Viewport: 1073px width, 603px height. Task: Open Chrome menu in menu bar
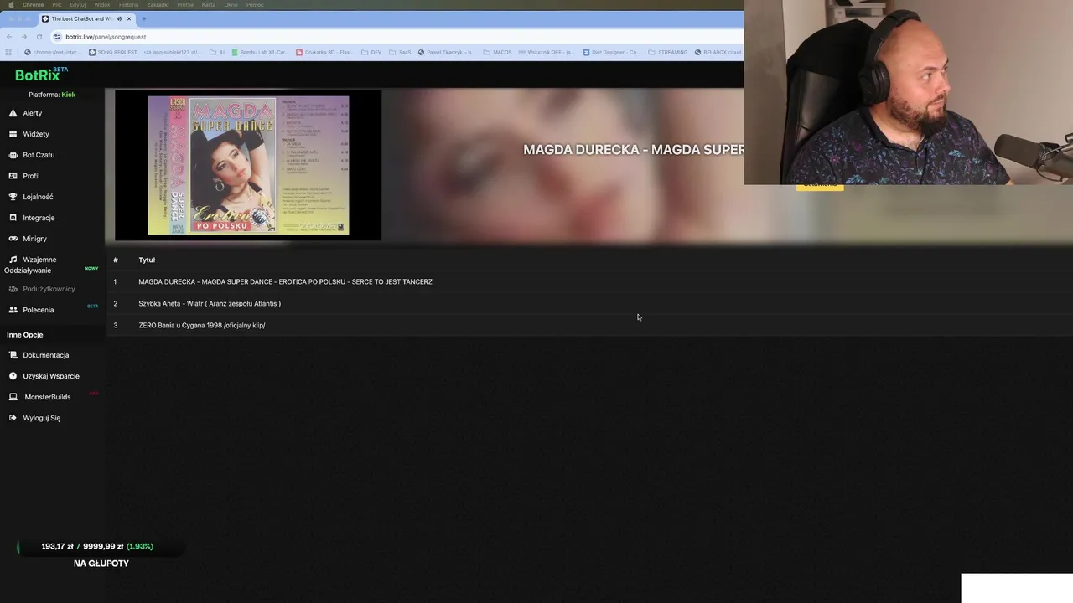[33, 4]
